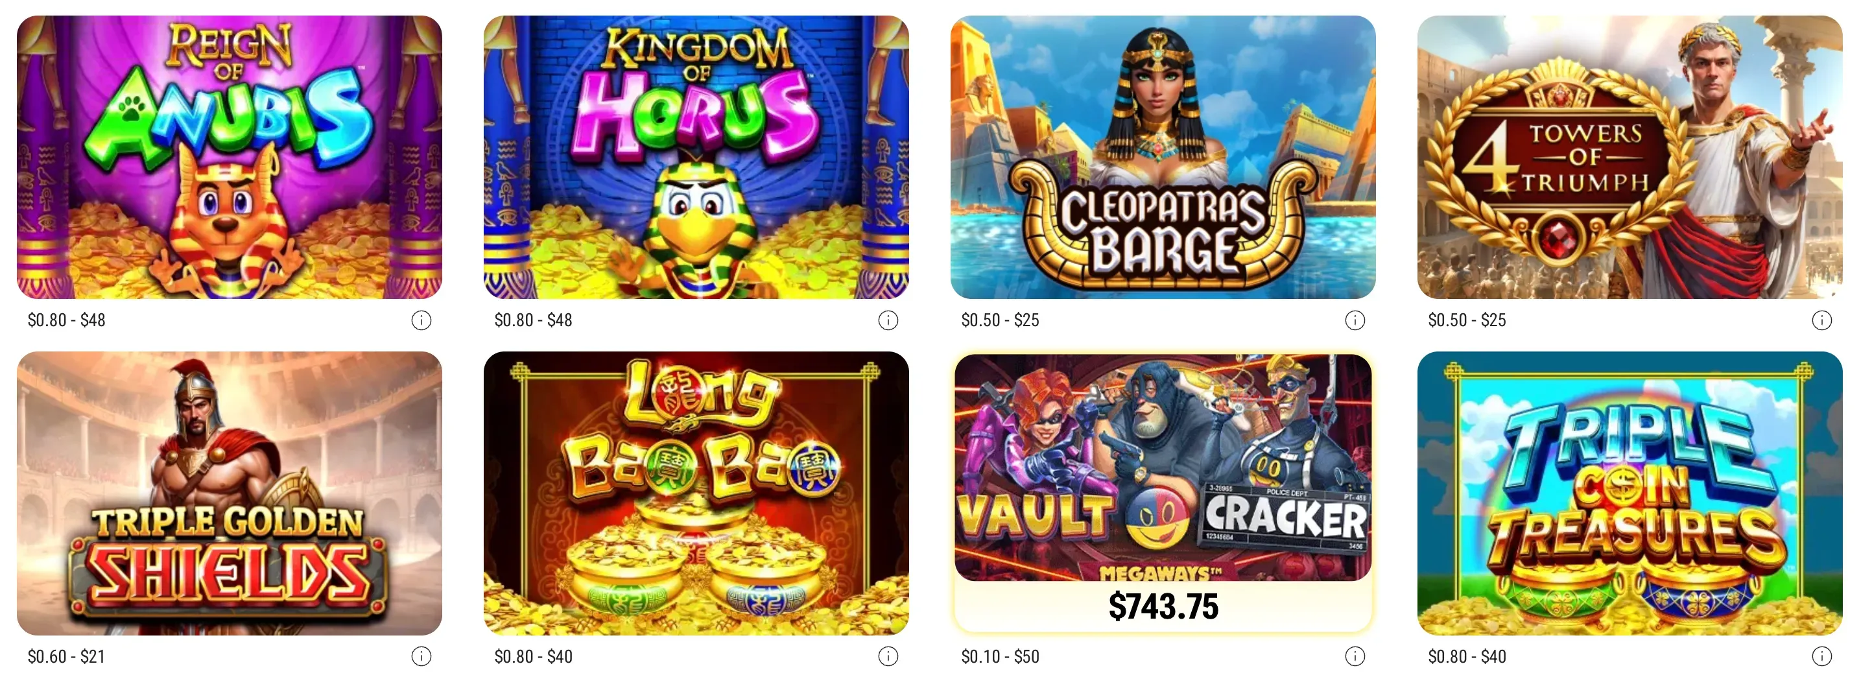Screen dimensions: 1861x677
Task: Open 4 Towers of Triumph tile
Action: point(1630,158)
